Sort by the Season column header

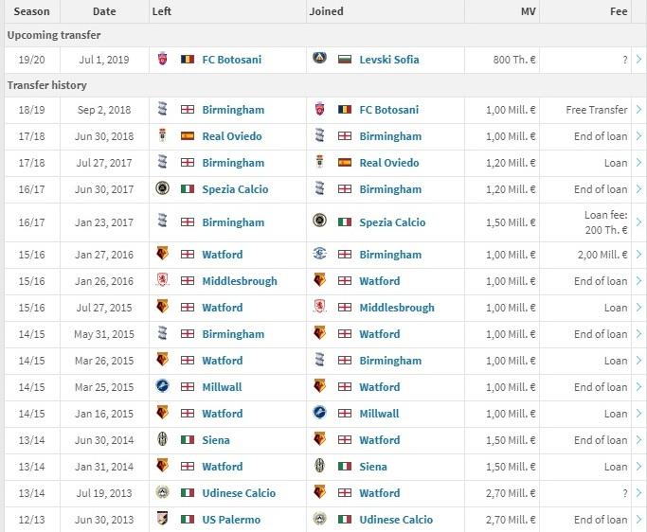click(x=32, y=11)
